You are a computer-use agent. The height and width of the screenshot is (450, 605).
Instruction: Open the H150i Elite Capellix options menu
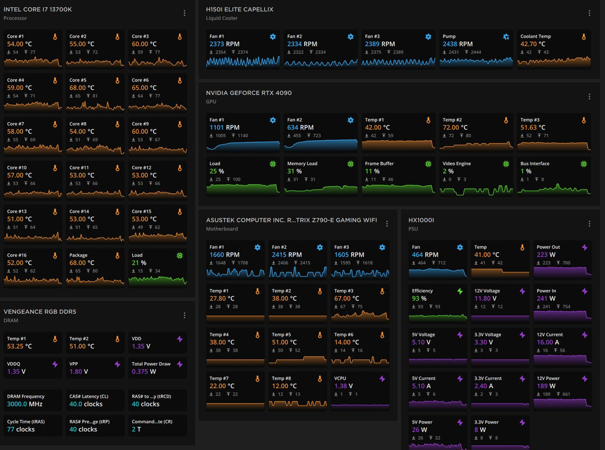click(589, 13)
